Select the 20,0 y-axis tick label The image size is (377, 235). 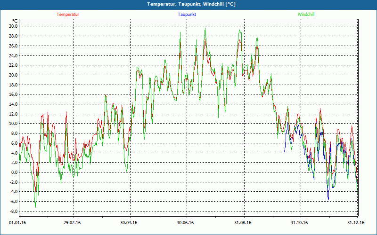[12, 75]
